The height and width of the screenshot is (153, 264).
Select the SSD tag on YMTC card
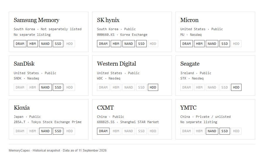(225, 131)
